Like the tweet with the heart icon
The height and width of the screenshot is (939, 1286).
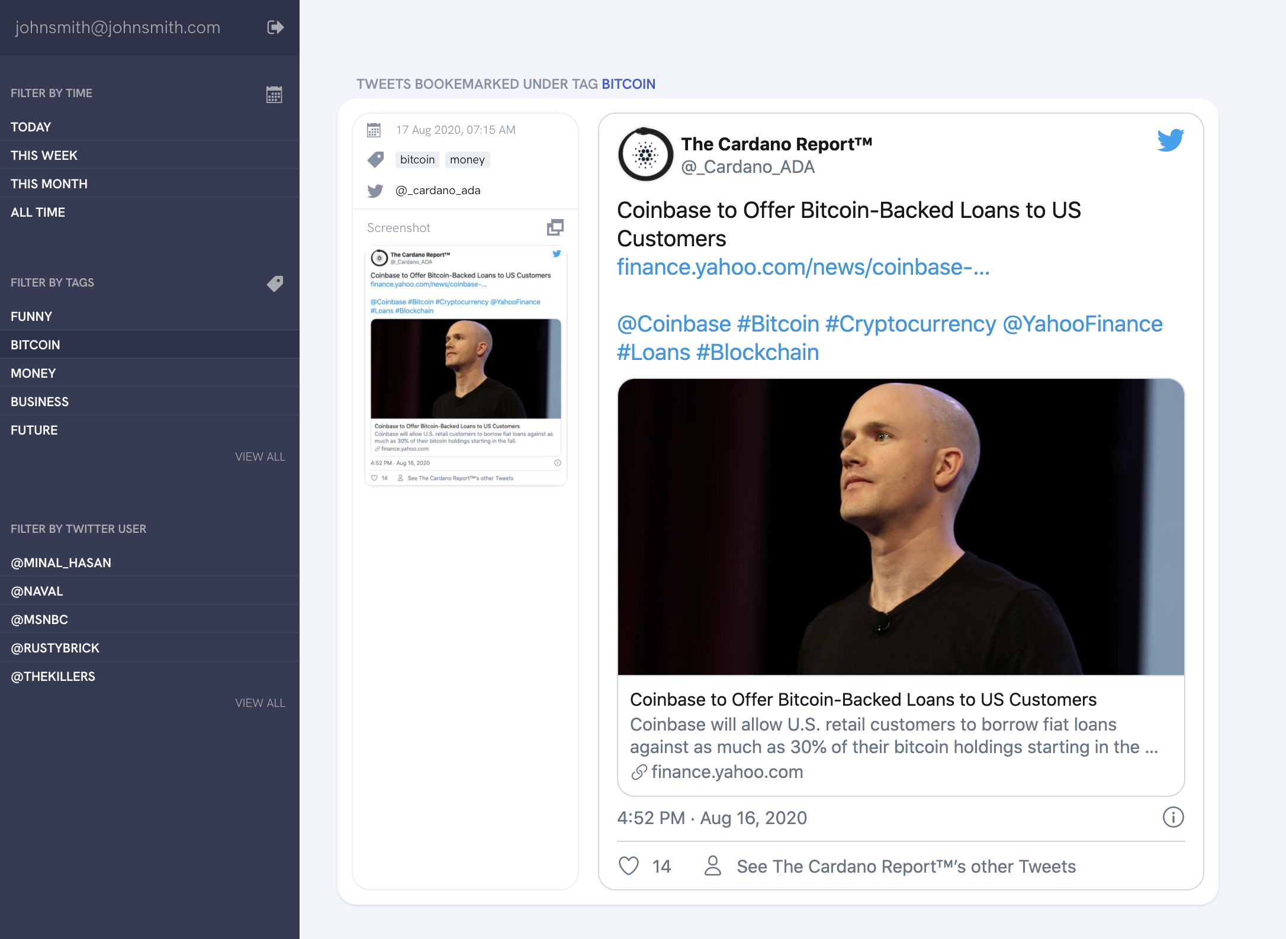[629, 866]
